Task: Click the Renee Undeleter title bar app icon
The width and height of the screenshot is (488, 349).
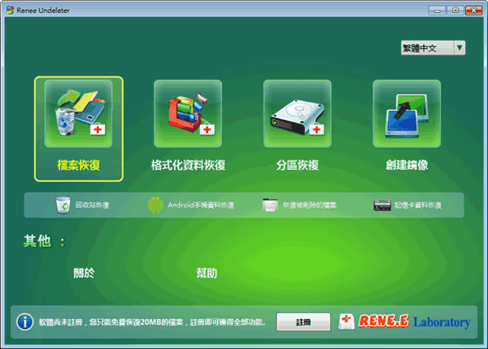Action: [10, 10]
